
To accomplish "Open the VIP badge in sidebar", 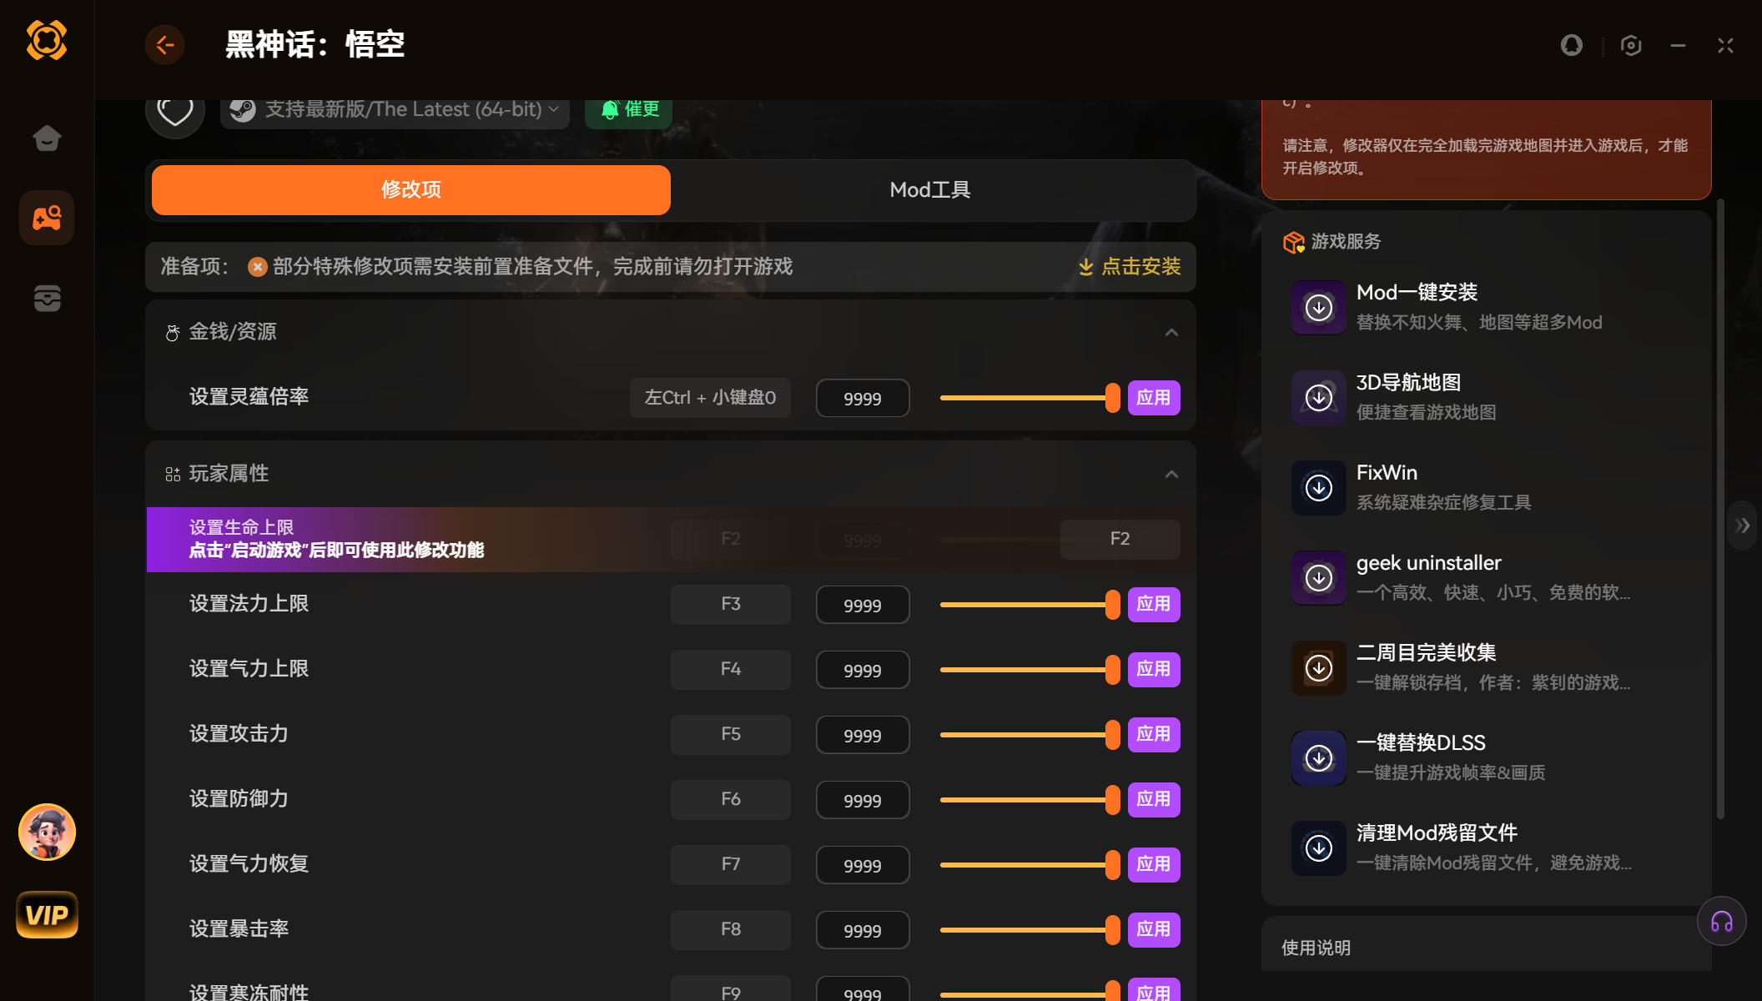I will (x=47, y=915).
